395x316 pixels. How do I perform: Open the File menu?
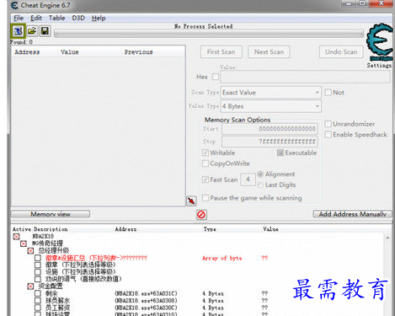(x=19, y=19)
